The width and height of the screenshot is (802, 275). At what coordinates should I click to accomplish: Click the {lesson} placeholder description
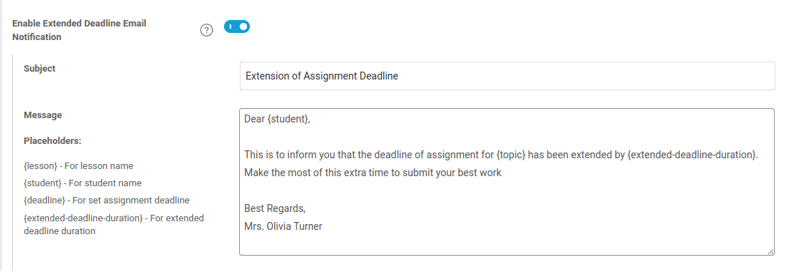pos(78,166)
